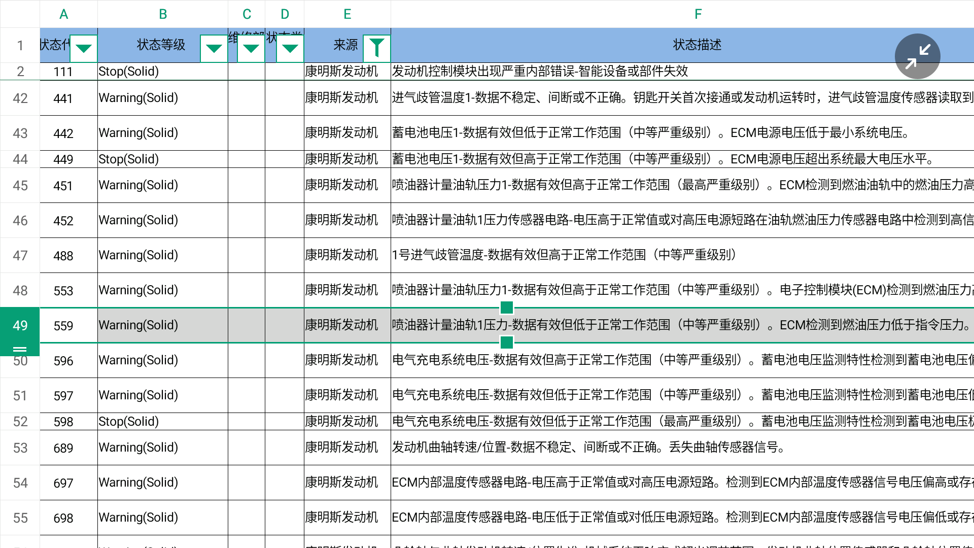Click description 1号进气歧管温度 in row 47

682,255
